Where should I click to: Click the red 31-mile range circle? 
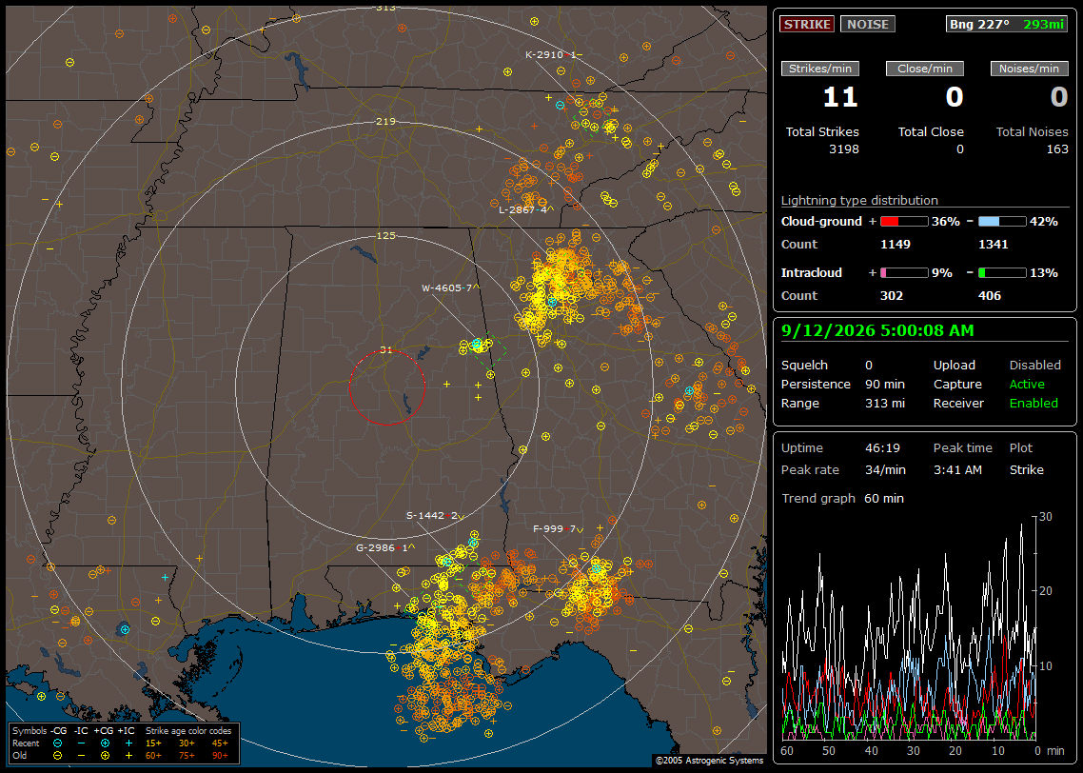[386, 386]
